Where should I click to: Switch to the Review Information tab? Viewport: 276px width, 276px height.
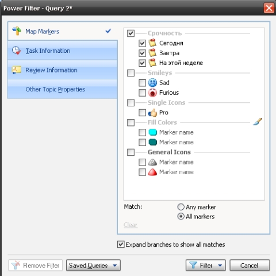point(63,70)
